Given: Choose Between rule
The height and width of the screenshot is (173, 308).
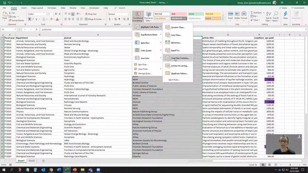Looking at the screenshot, I should 178,43.
